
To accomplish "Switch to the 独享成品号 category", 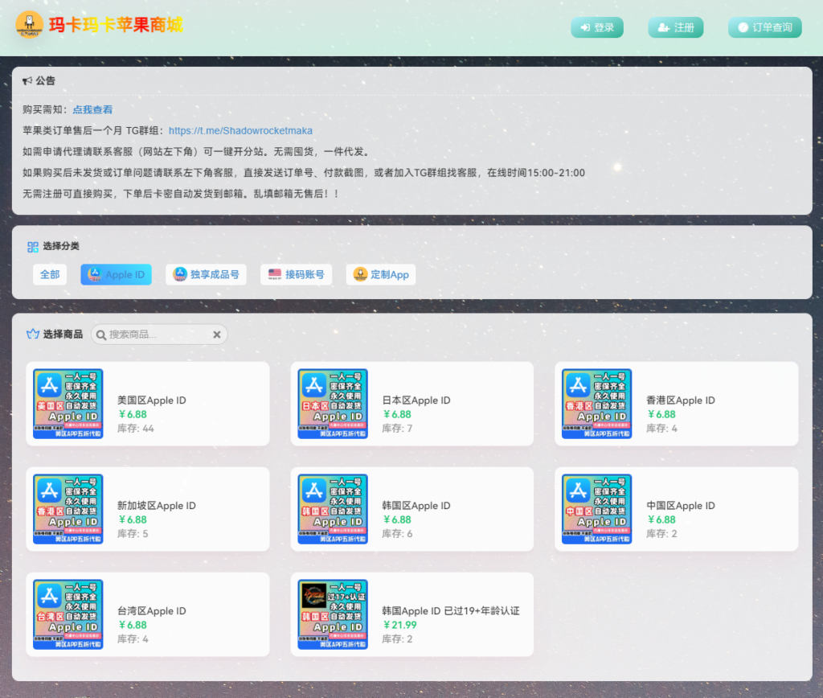I will [207, 275].
